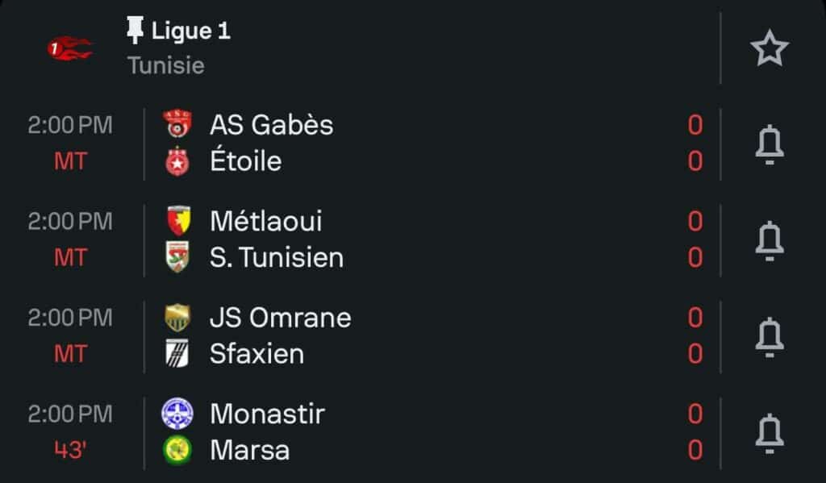Image resolution: width=826 pixels, height=483 pixels.
Task: Open the live 43' minute indicator
Action: [69, 450]
